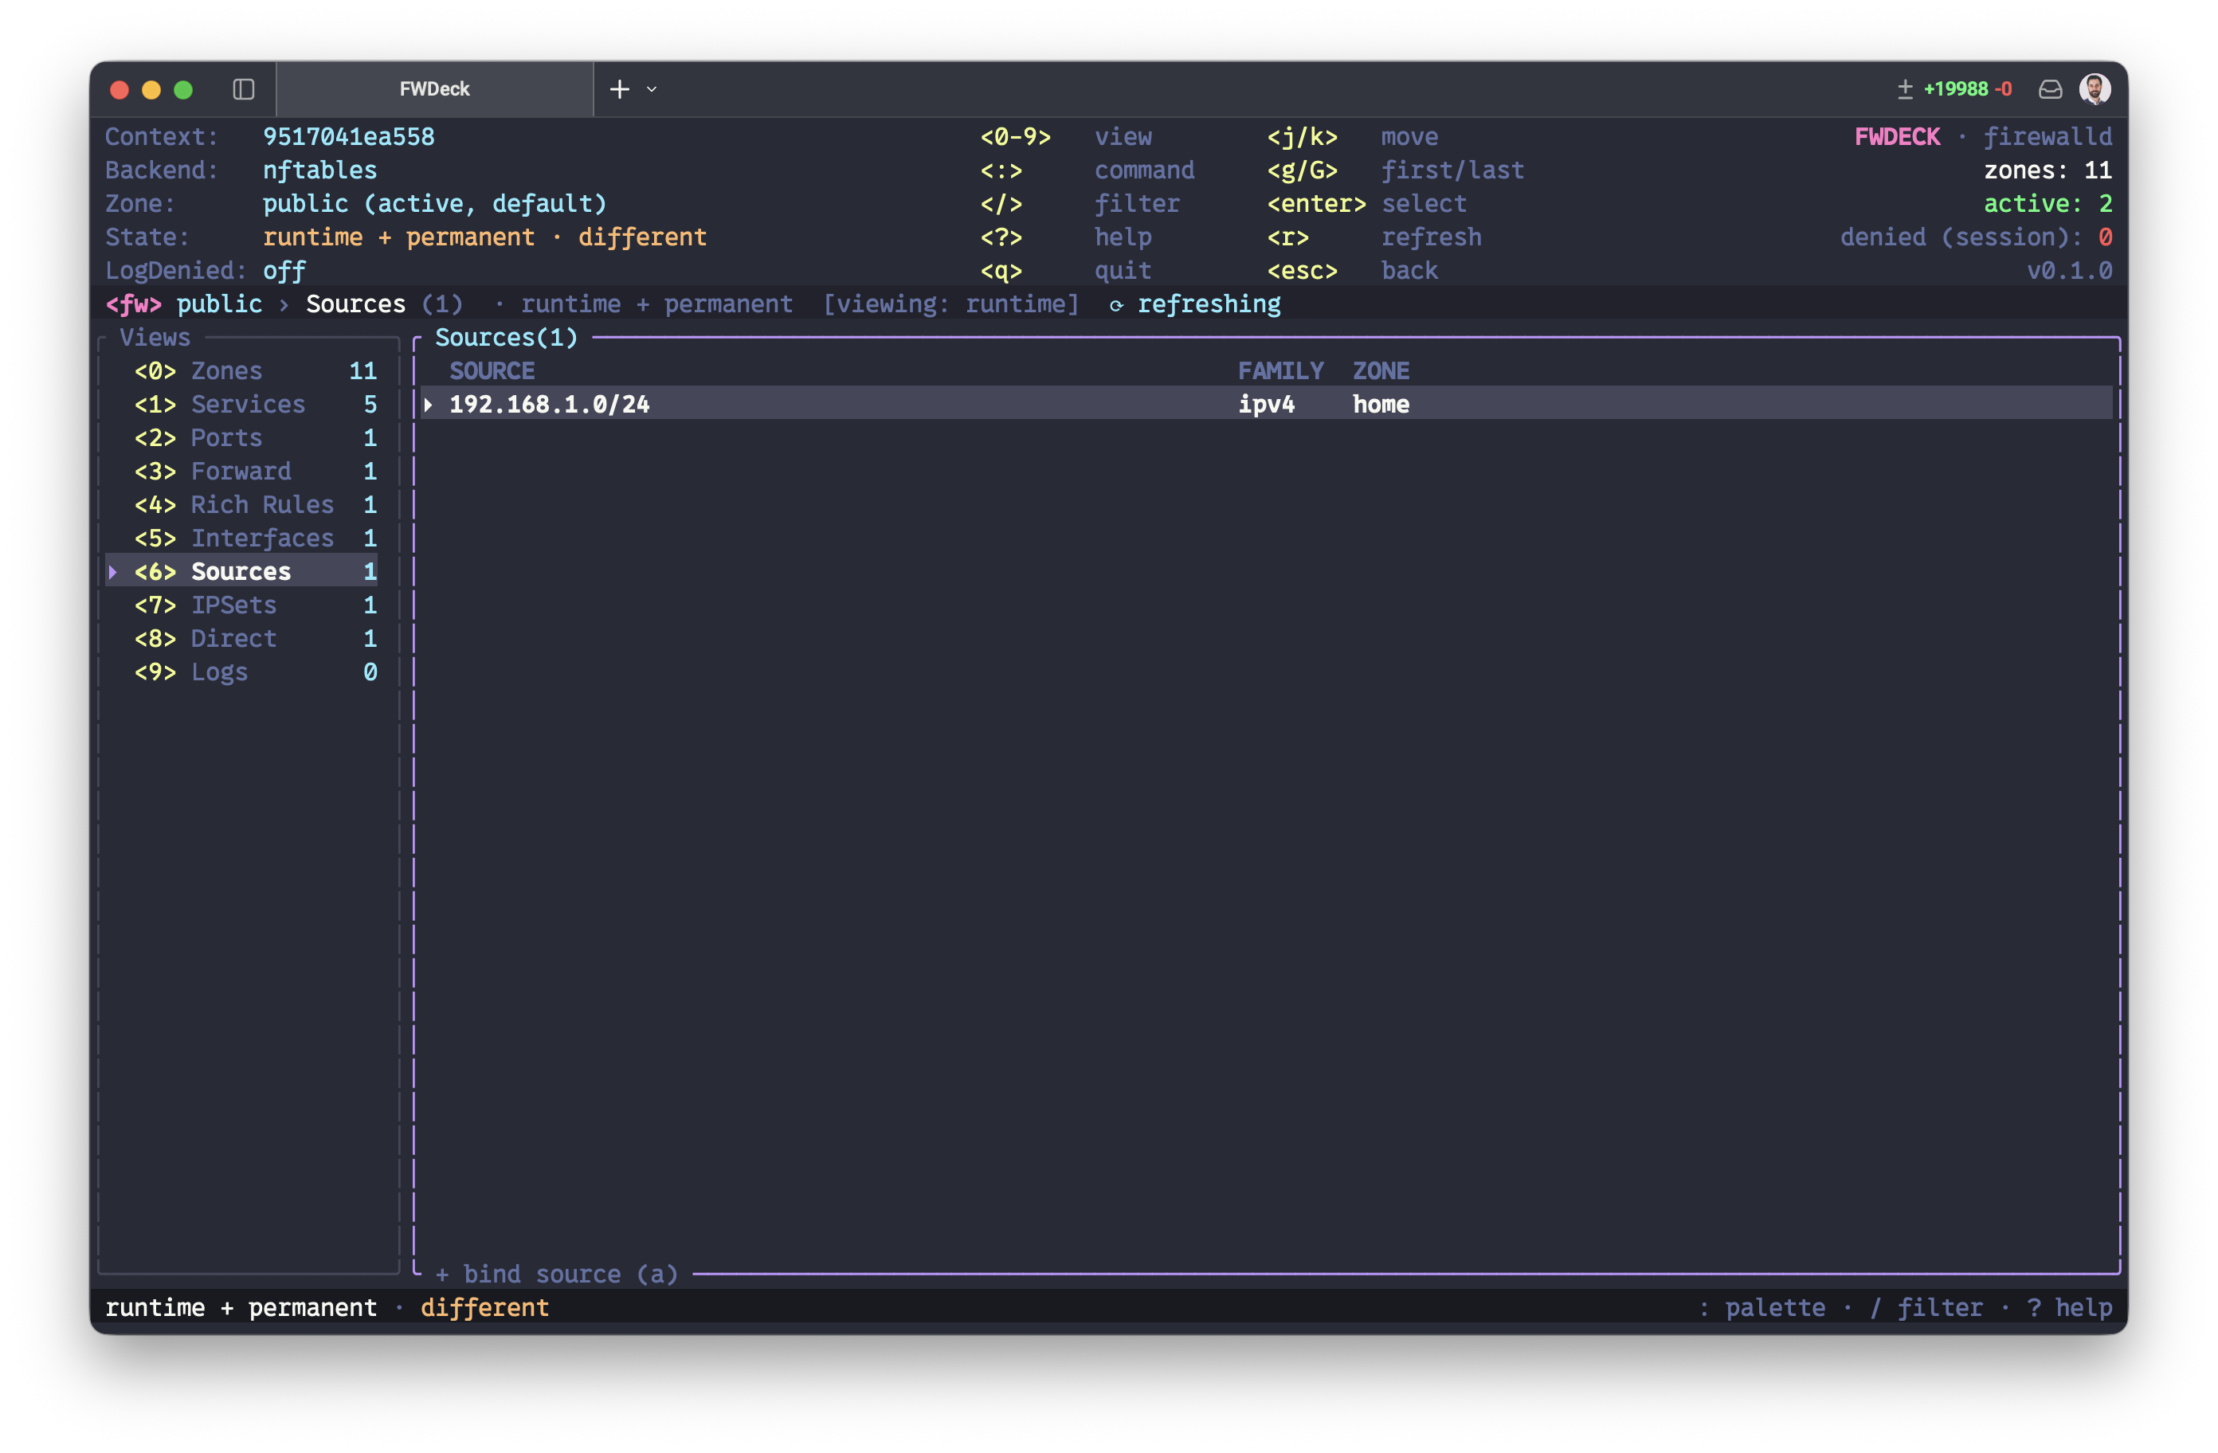
Task: Click the Sources view selection arrow
Action: pyautogui.click(x=113, y=571)
